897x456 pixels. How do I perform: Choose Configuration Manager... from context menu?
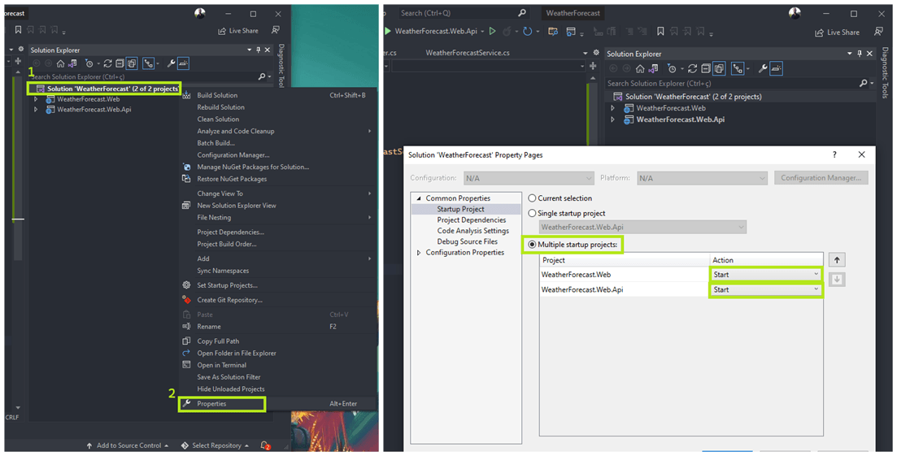[x=278, y=155]
